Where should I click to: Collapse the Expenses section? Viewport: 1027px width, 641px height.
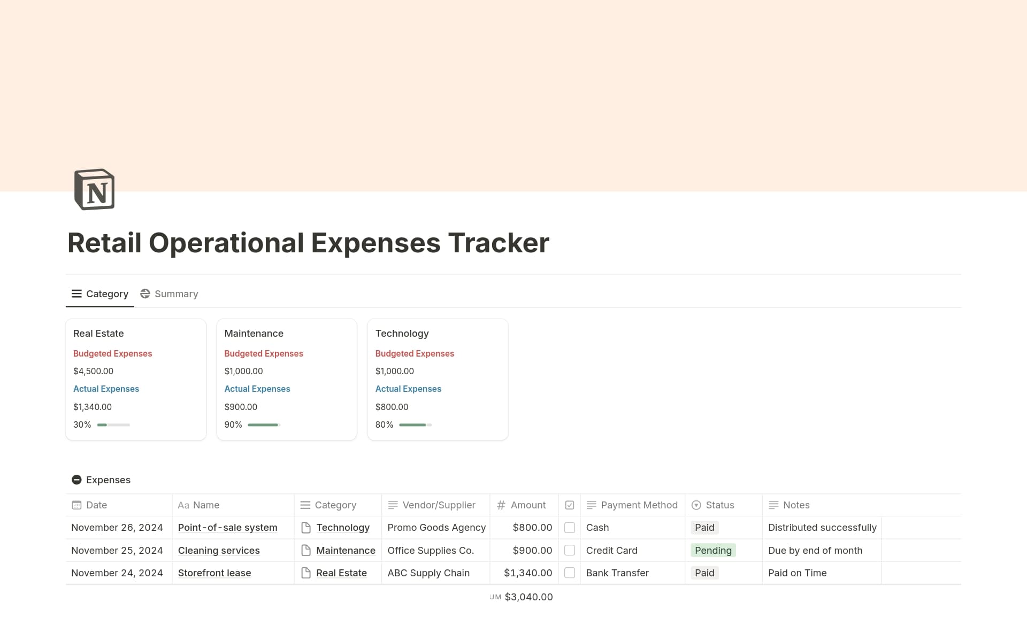tap(76, 480)
